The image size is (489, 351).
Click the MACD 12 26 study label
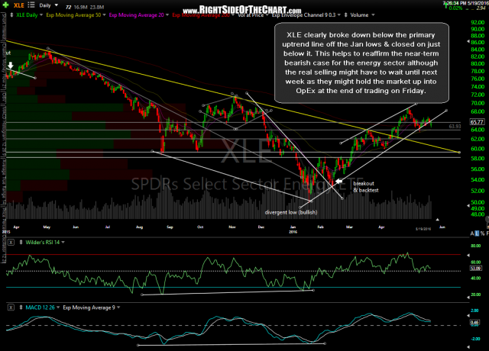click(x=40, y=308)
